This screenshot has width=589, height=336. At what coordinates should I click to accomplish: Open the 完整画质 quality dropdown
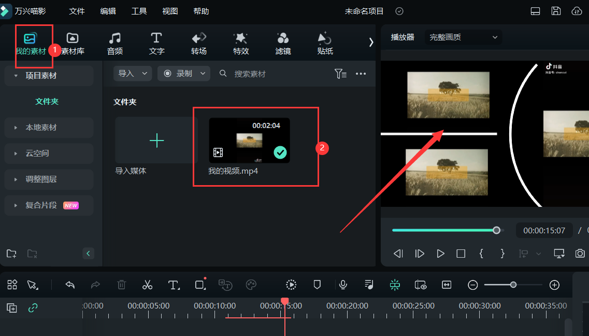click(x=464, y=37)
